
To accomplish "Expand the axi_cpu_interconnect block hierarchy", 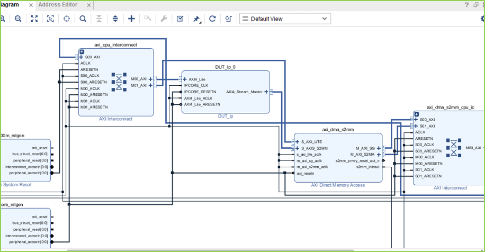I will click(x=82, y=52).
